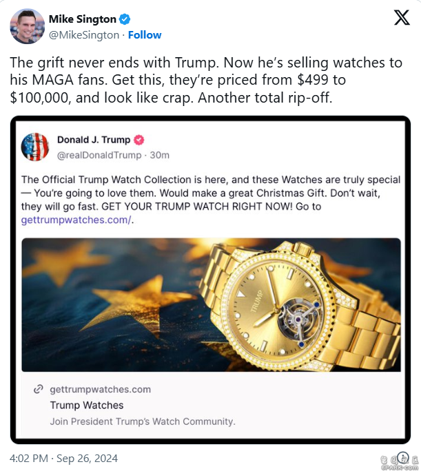421x471 pixels.
Task: Open the Trump Watches card title
Action: 87,405
